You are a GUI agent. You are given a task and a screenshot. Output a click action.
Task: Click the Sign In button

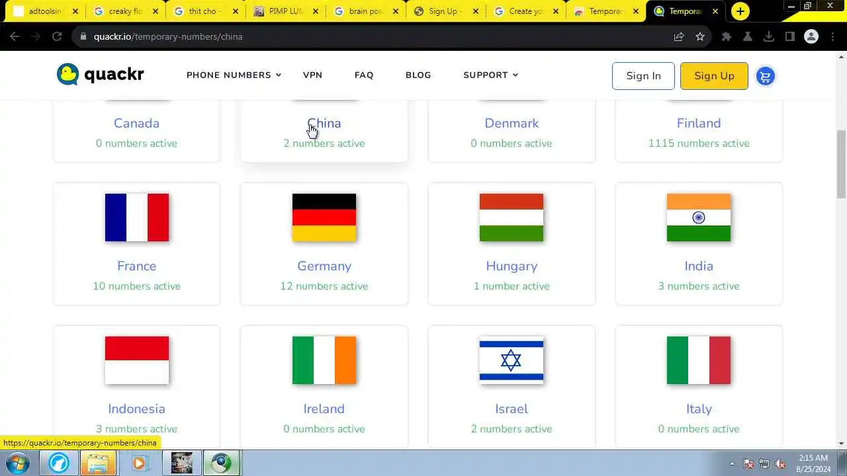pos(643,76)
